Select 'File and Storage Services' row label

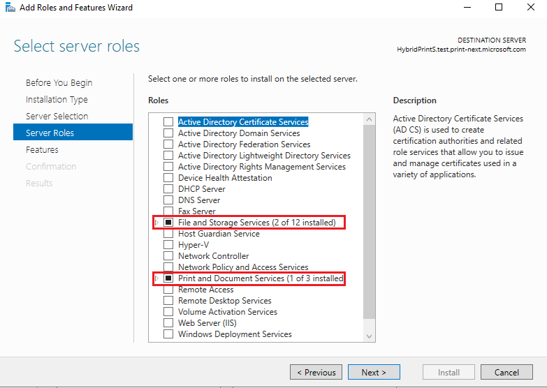pos(257,223)
